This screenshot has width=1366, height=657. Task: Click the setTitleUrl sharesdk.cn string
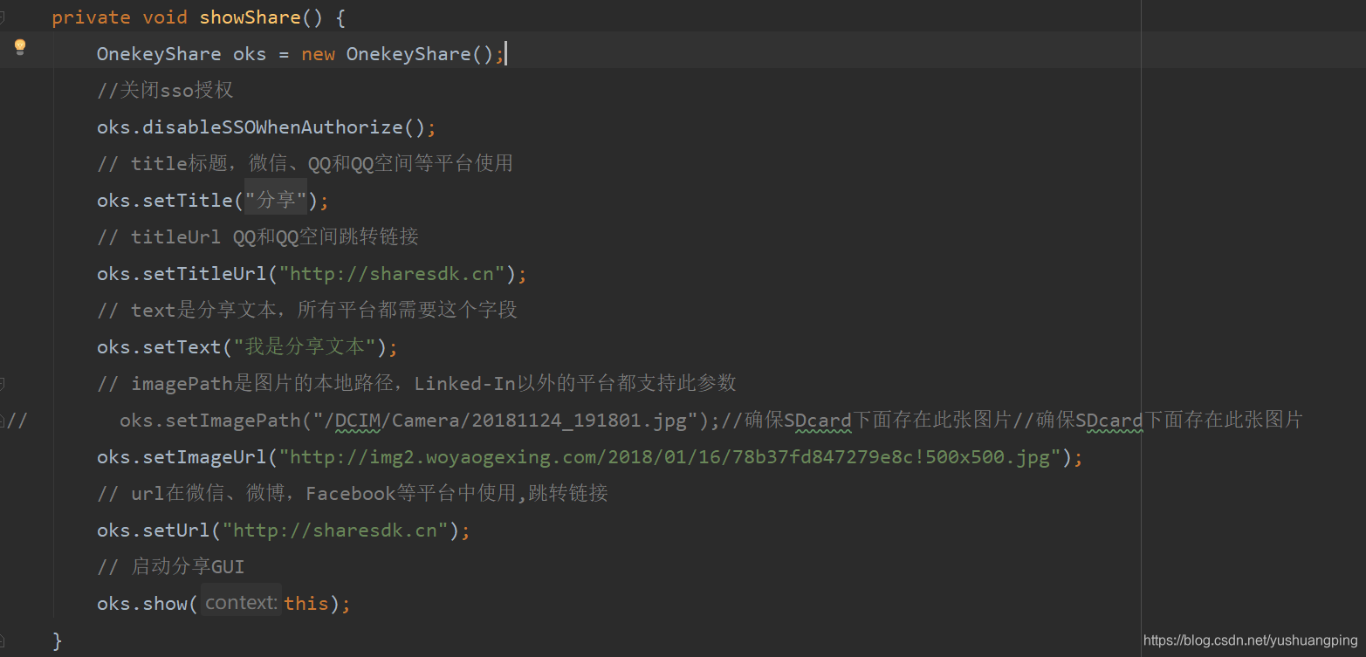(x=392, y=274)
